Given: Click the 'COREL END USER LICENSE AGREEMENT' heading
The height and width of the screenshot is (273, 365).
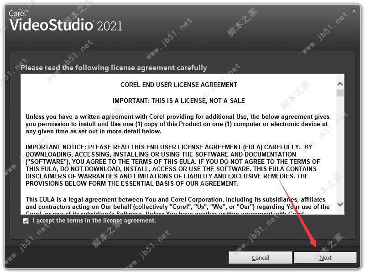Looking at the screenshot, I should click(178, 85).
